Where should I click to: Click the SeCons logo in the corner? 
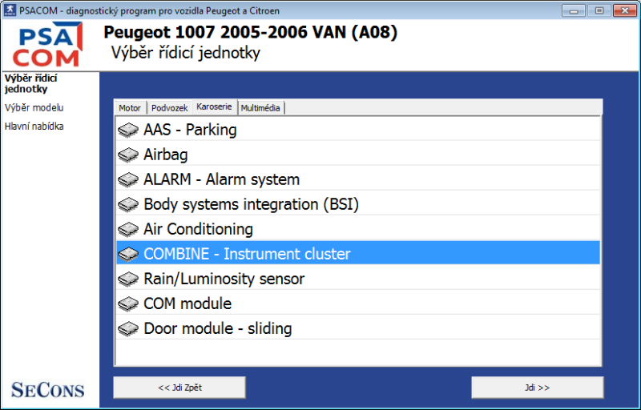(47, 390)
